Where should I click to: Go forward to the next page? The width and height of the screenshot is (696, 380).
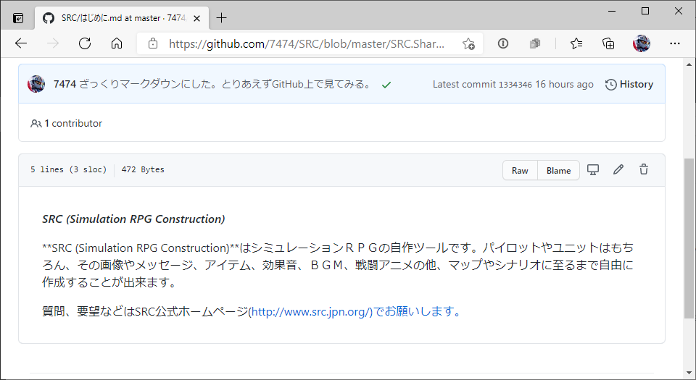pyautogui.click(x=53, y=43)
